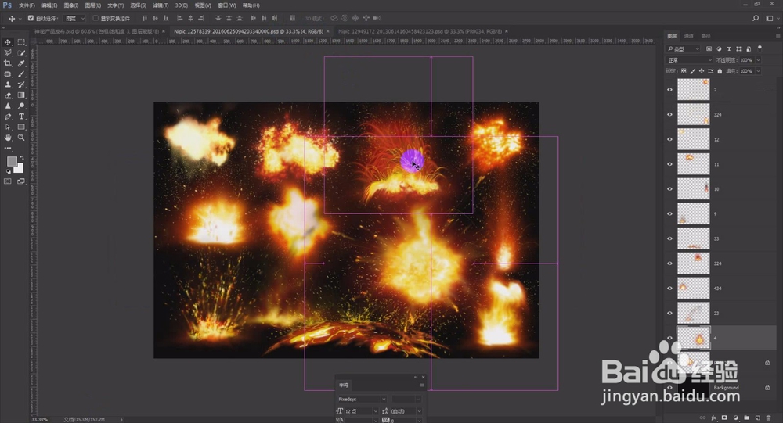Close the 字符 character panel

coord(423,377)
